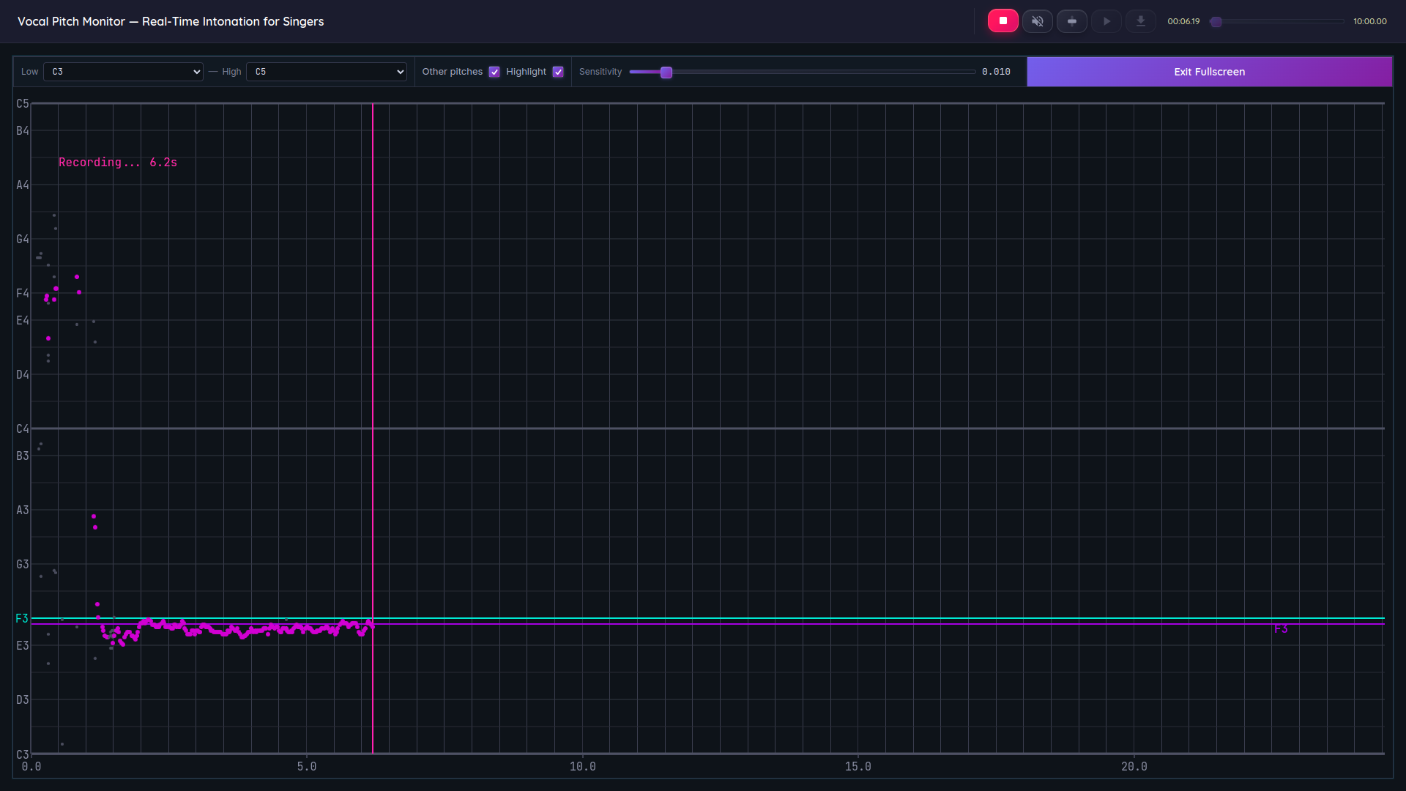Click the elapsed time 00:06.19
The height and width of the screenshot is (791, 1406).
tap(1183, 22)
